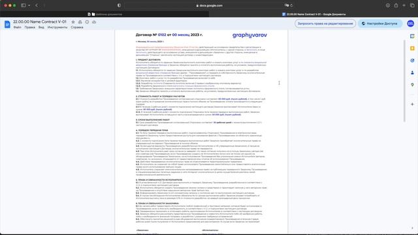This screenshot has width=418, height=235.
Task: Open Google Keep in side panel
Action: pyautogui.click(x=412, y=48)
